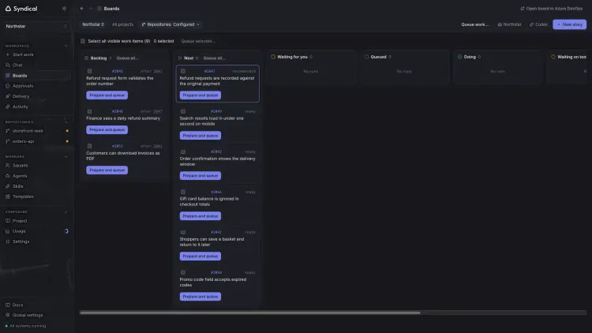Click the Boards grid icon in sidebar
This screenshot has width=592, height=333.
tap(8, 76)
